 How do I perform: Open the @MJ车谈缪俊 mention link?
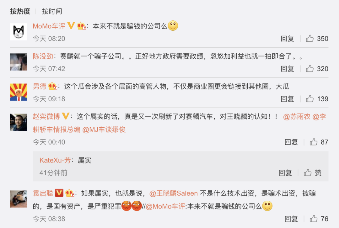coord(104,130)
